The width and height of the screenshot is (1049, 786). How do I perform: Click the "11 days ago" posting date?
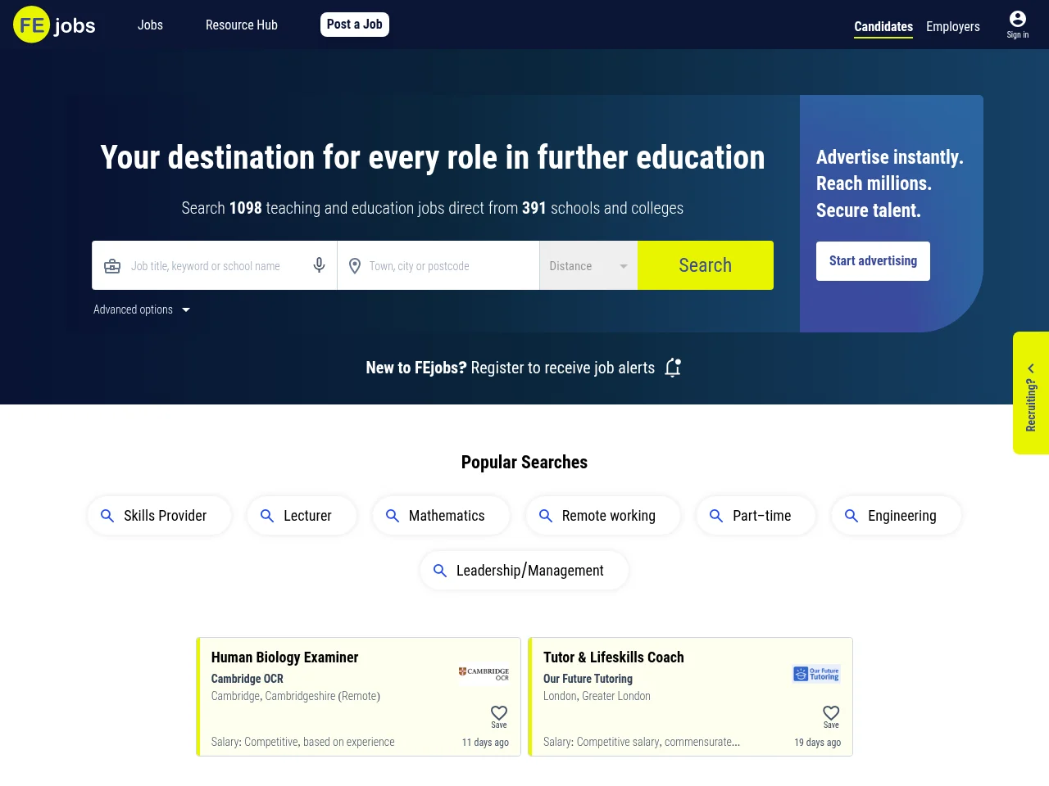point(485,743)
